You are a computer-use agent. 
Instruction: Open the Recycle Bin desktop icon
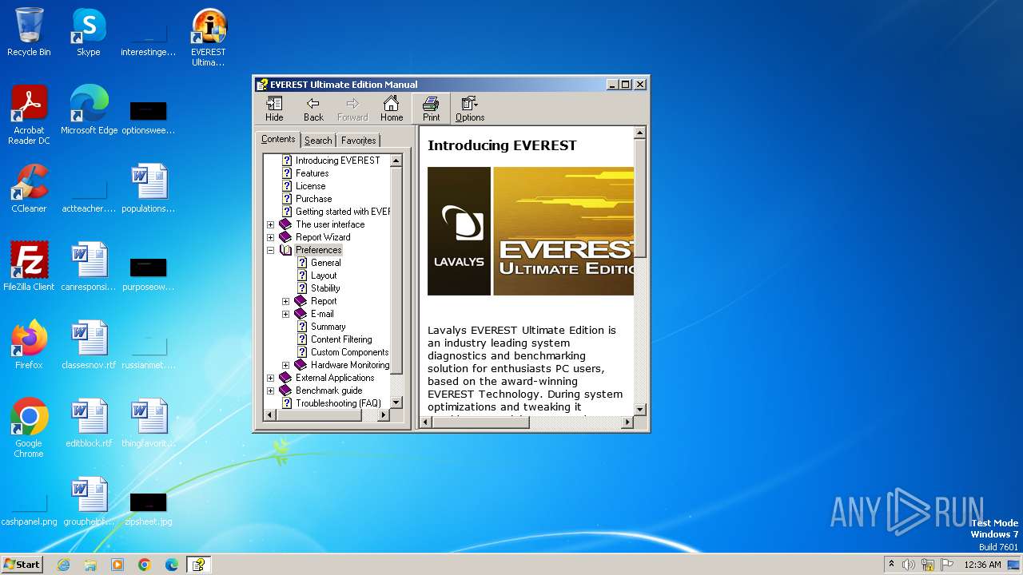coord(29,32)
